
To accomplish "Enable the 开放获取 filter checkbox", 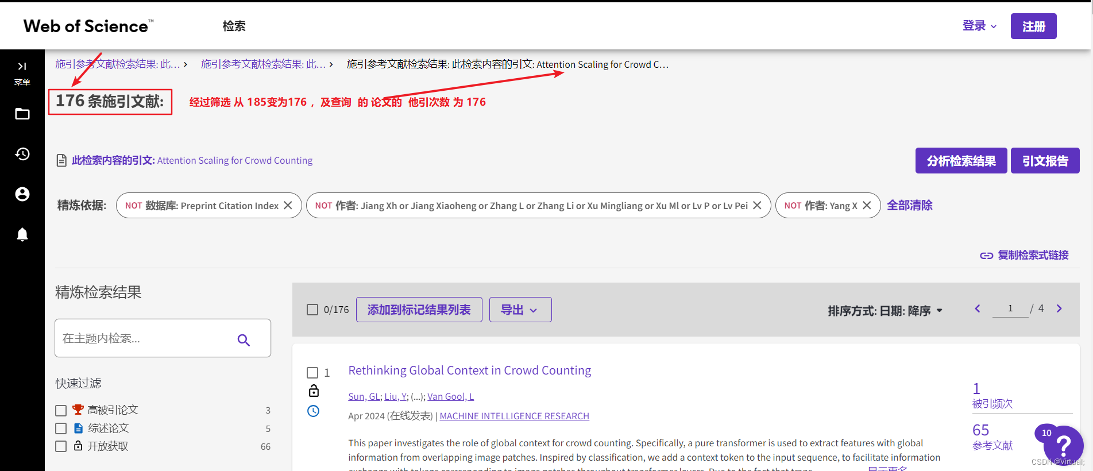I will pos(61,446).
